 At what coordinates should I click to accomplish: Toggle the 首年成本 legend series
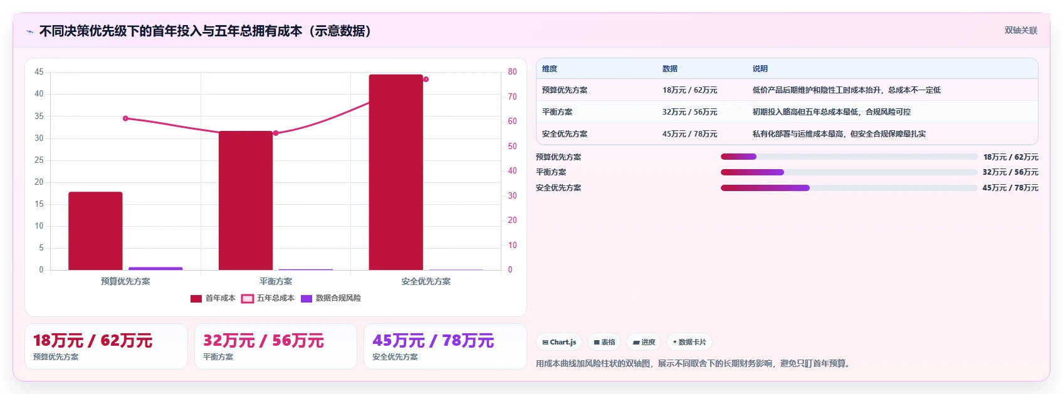click(x=213, y=298)
